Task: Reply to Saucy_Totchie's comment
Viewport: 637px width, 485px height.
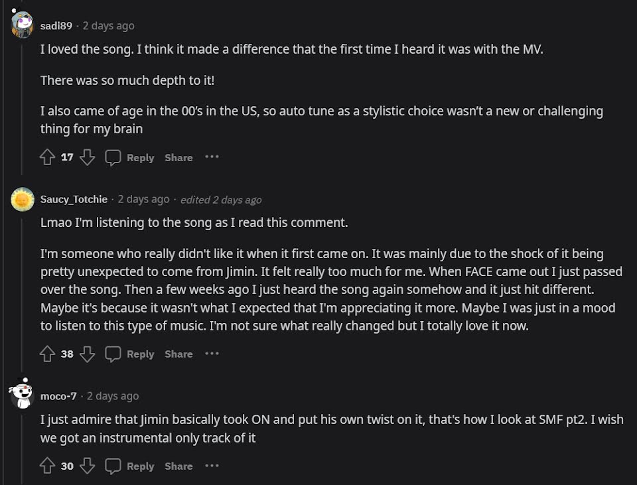Action: [140, 354]
